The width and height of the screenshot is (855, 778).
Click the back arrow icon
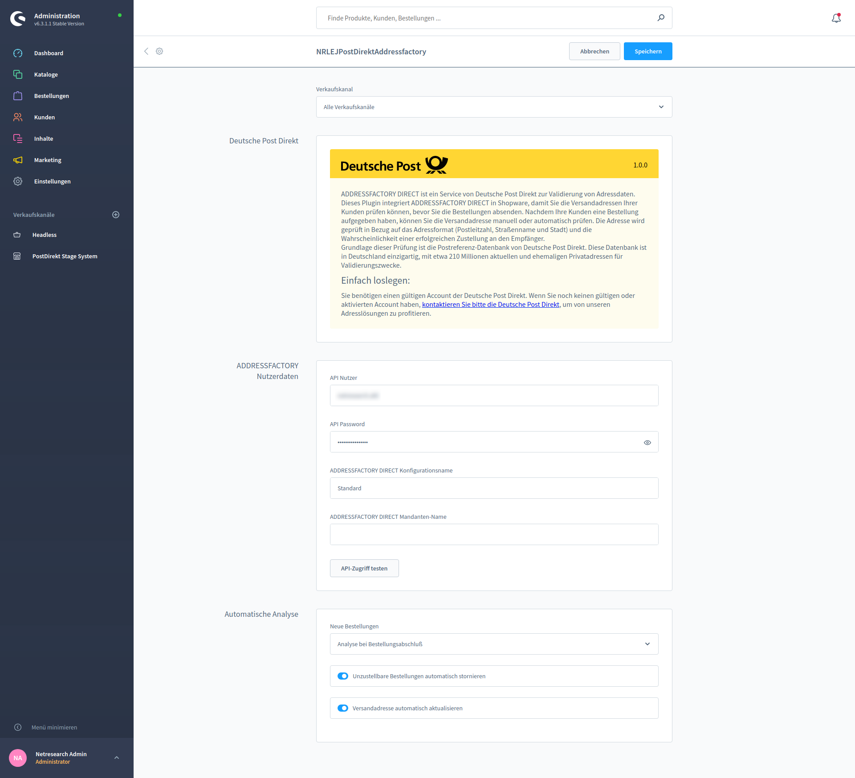(146, 51)
